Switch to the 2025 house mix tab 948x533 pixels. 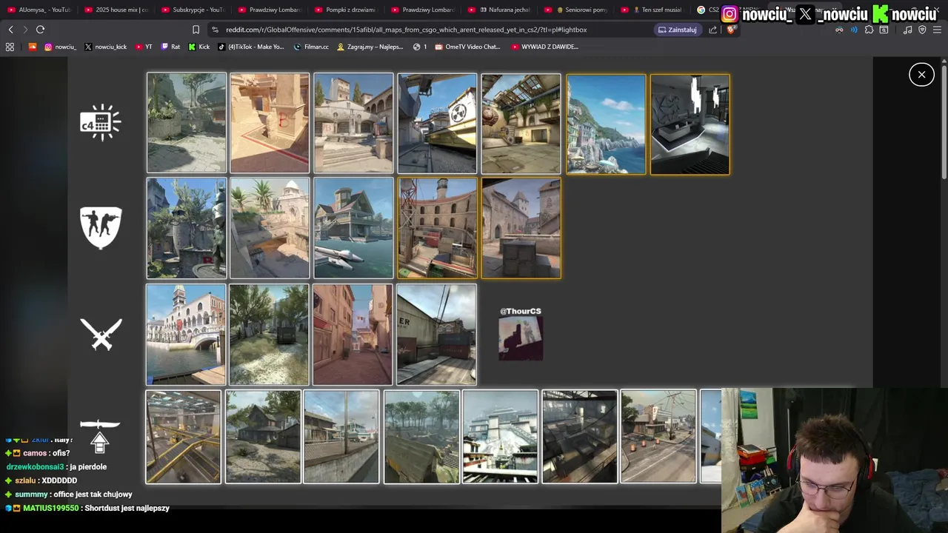(116, 10)
